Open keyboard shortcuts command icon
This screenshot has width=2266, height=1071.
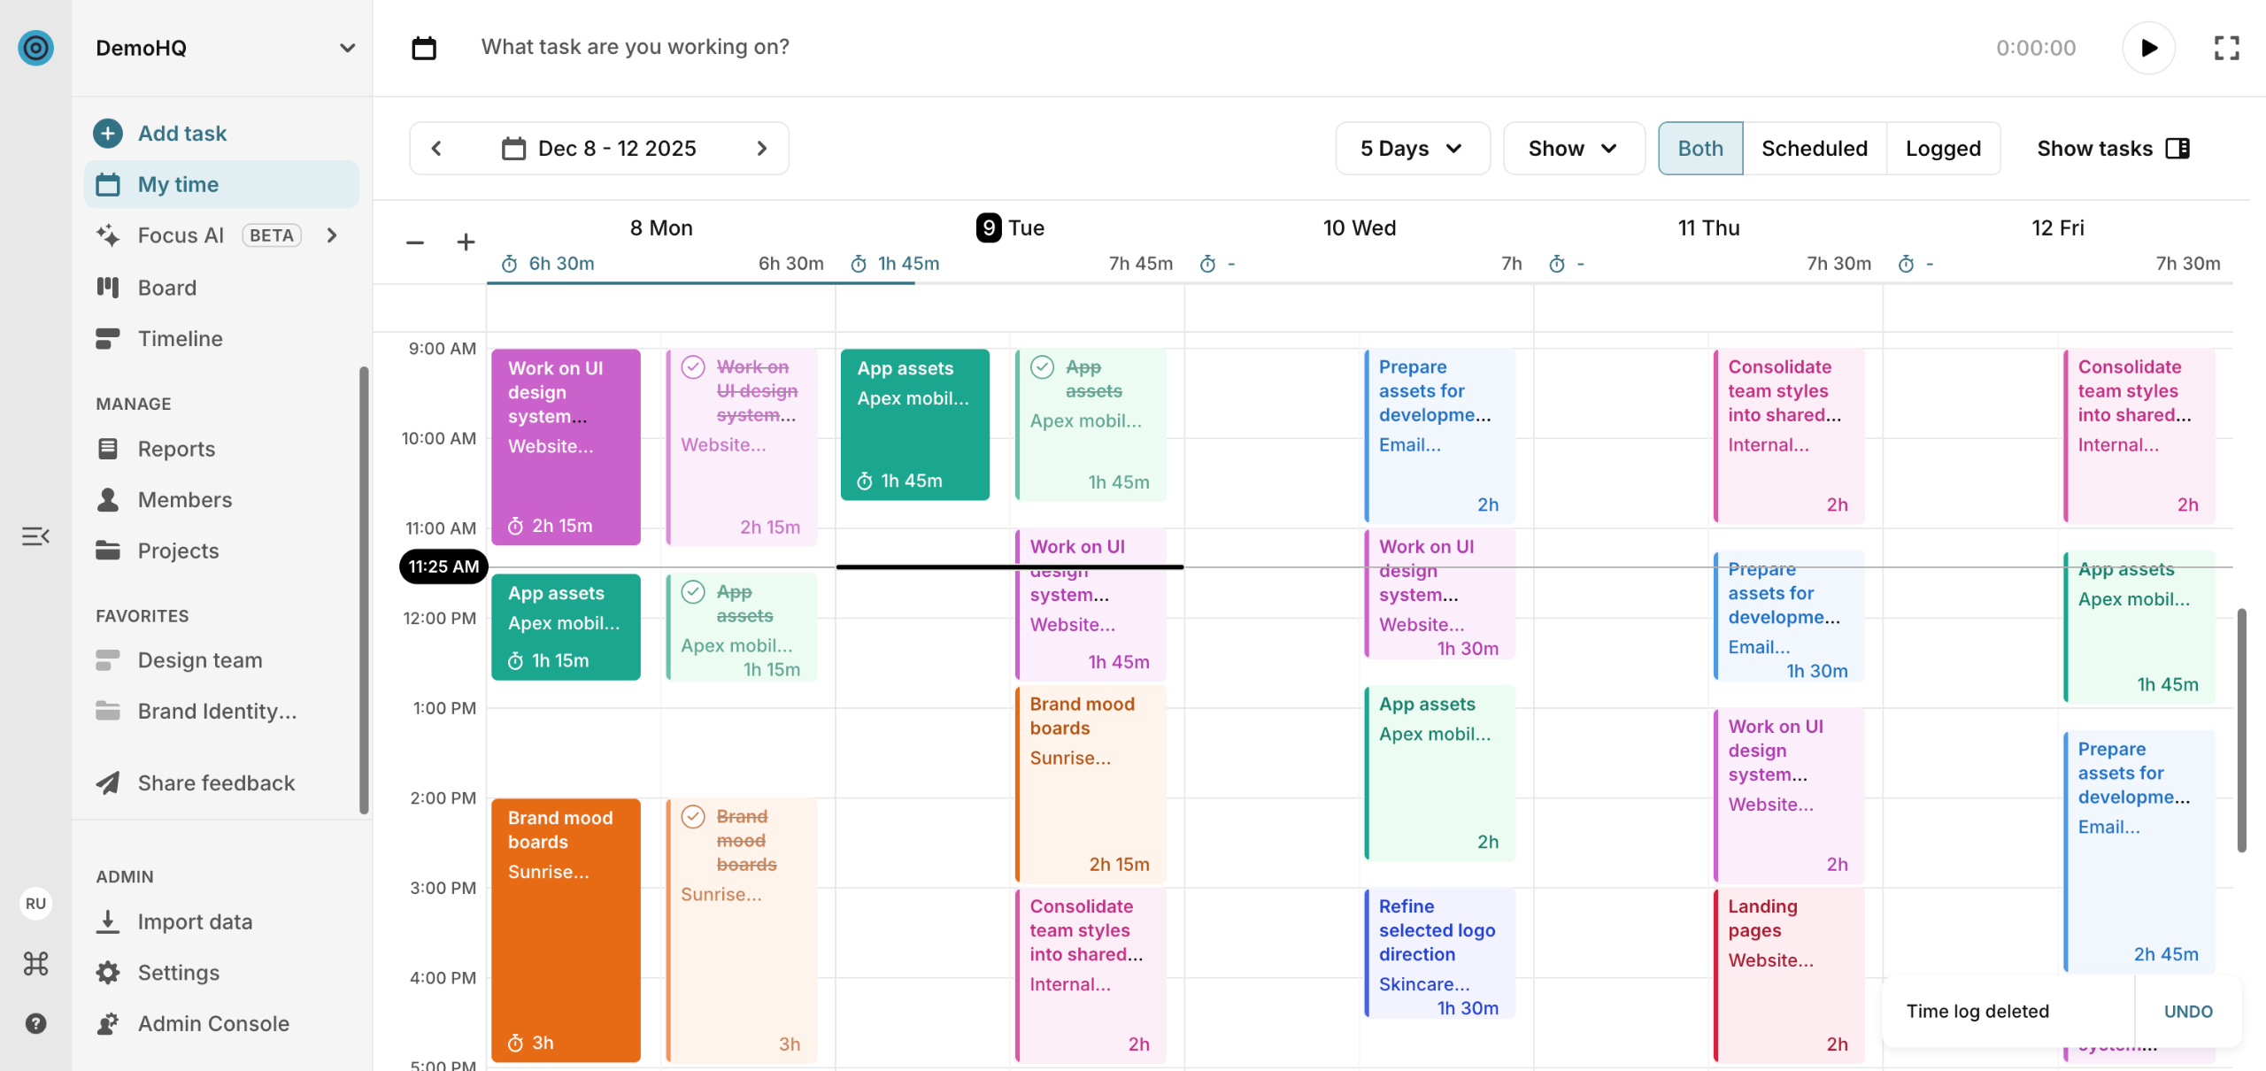point(35,963)
